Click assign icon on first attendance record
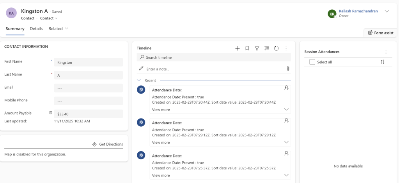 tap(287, 88)
